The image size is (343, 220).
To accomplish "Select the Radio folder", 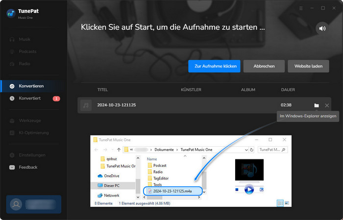I will pos(155,172).
